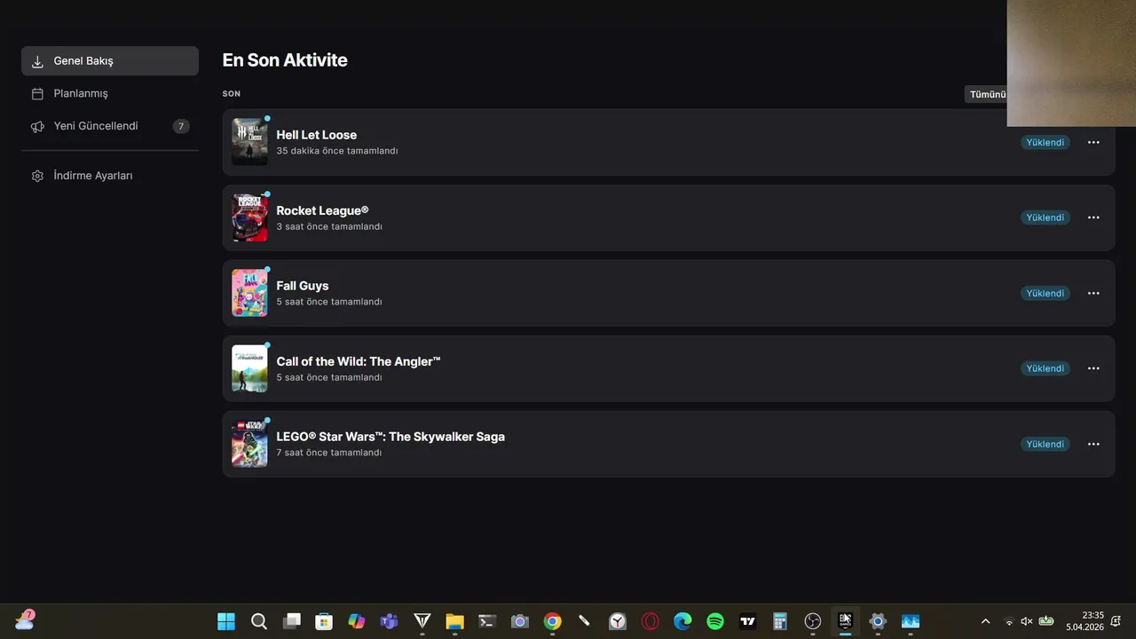Launch Microsoft Store from the taskbar

click(324, 621)
